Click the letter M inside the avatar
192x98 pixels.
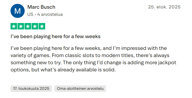coord(17,11)
